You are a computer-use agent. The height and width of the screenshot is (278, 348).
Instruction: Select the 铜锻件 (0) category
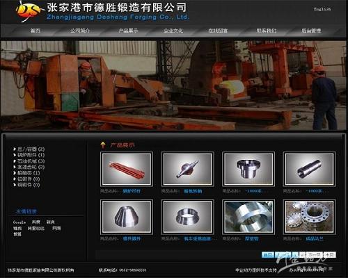click(29, 185)
